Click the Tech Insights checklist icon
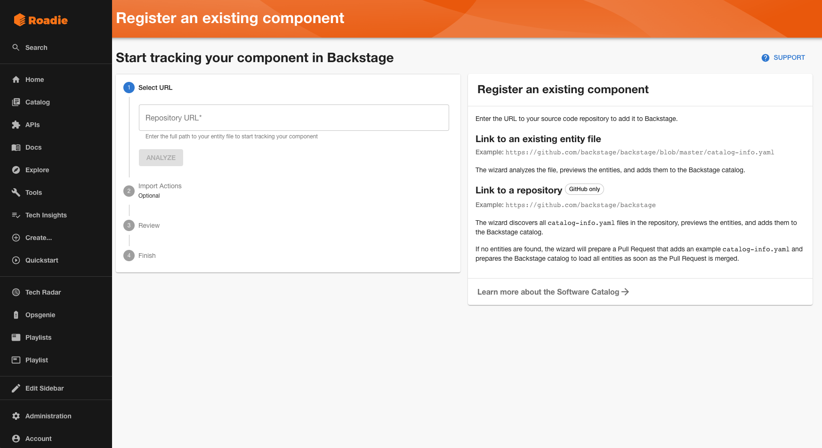Screen dimensions: 822x448 coord(16,215)
